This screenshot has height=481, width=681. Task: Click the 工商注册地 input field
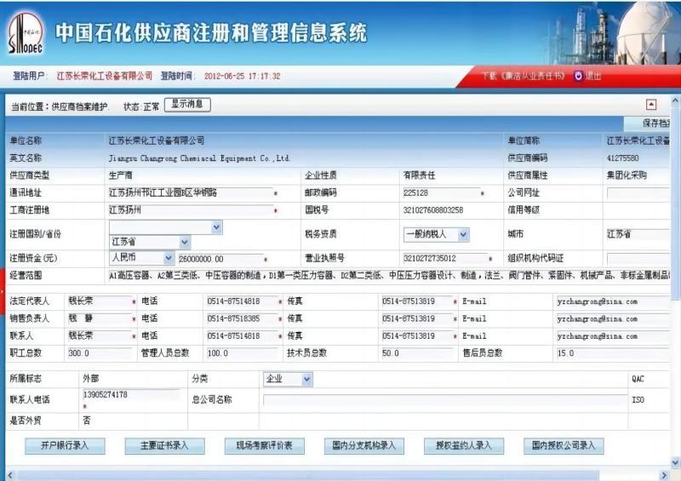click(x=191, y=210)
